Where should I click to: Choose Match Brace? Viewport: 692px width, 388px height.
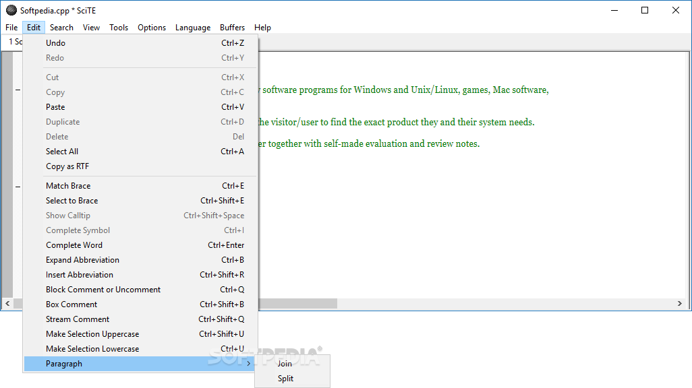tap(140, 186)
